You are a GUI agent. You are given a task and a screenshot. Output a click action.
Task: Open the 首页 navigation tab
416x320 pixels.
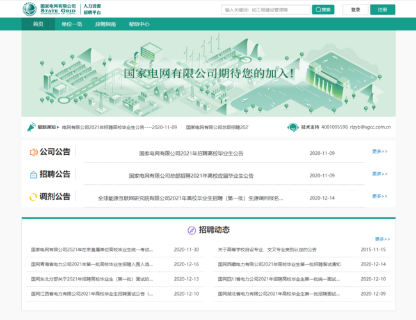(x=38, y=24)
